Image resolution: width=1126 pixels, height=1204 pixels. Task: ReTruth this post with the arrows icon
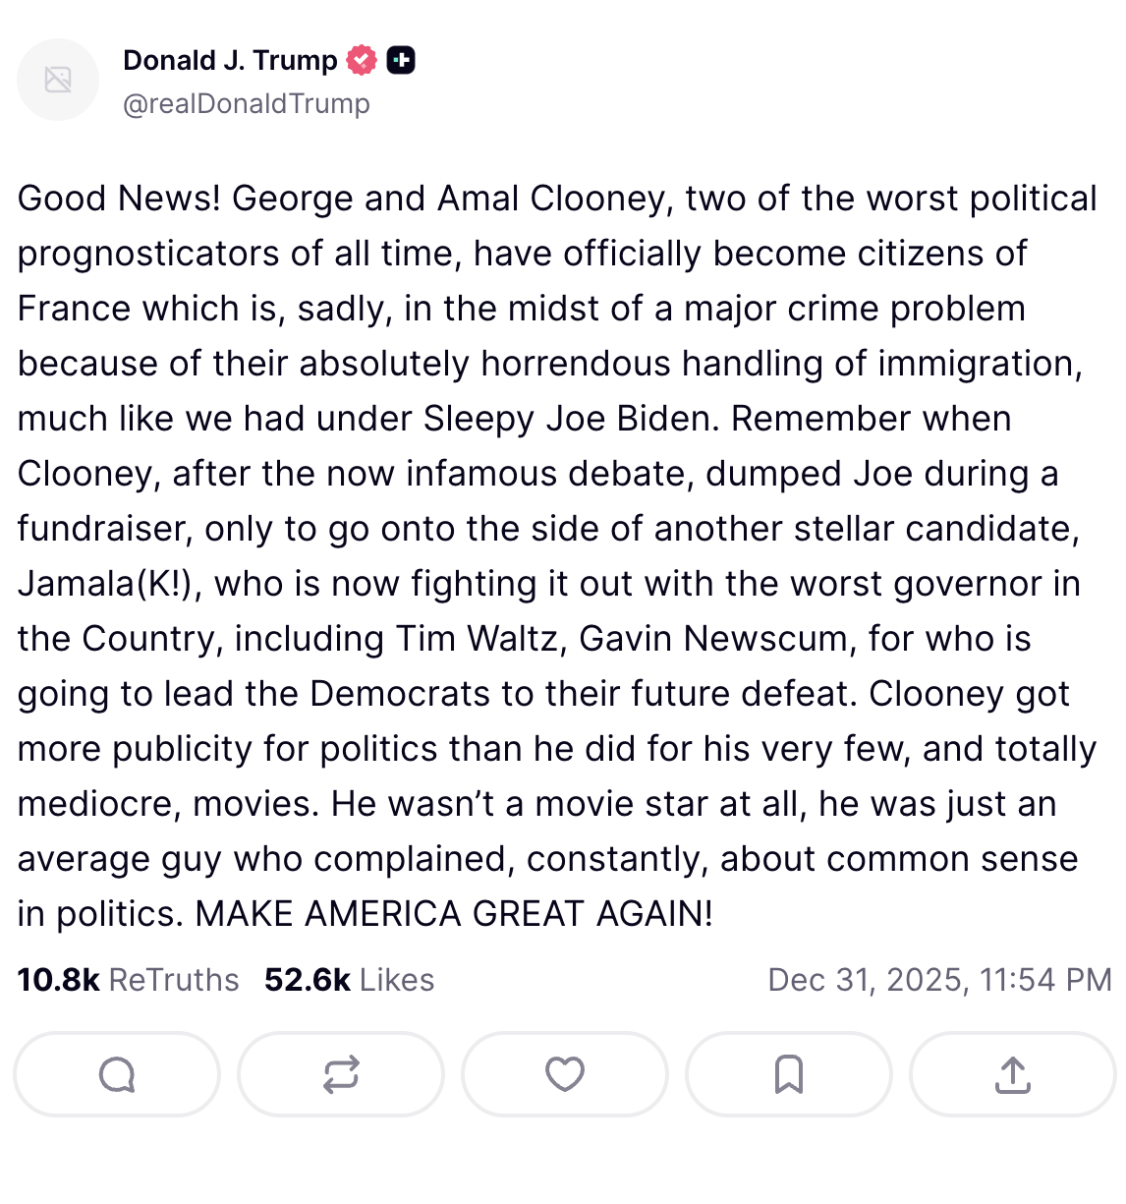click(341, 1074)
